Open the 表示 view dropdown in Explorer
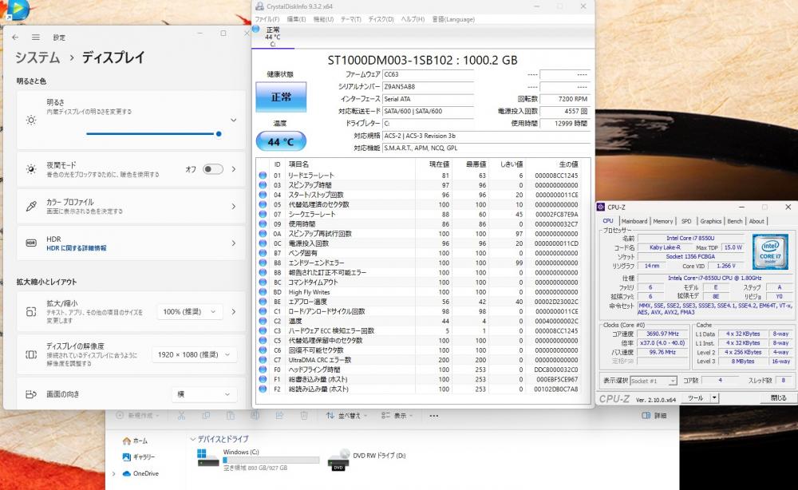Viewport: 798px width, 490px height. [x=397, y=416]
